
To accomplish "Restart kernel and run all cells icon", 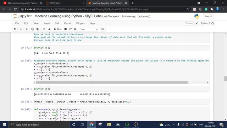I will pyautogui.click(x=76, y=29).
